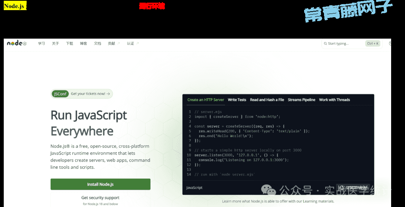405x207 pixels.
Task: Click the code line res.end('Hello World!\n')
Action: tap(226, 136)
